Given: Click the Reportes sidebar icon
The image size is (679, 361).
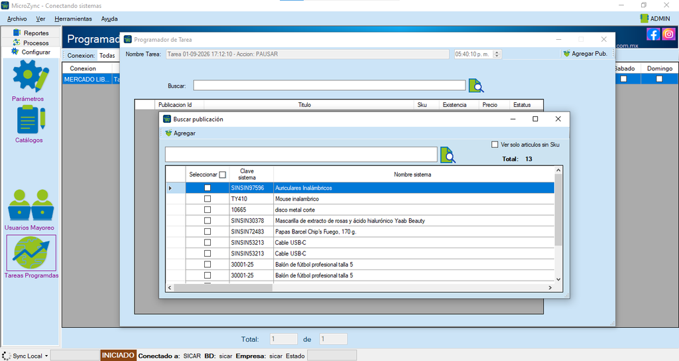Looking at the screenshot, I should tap(17, 33).
